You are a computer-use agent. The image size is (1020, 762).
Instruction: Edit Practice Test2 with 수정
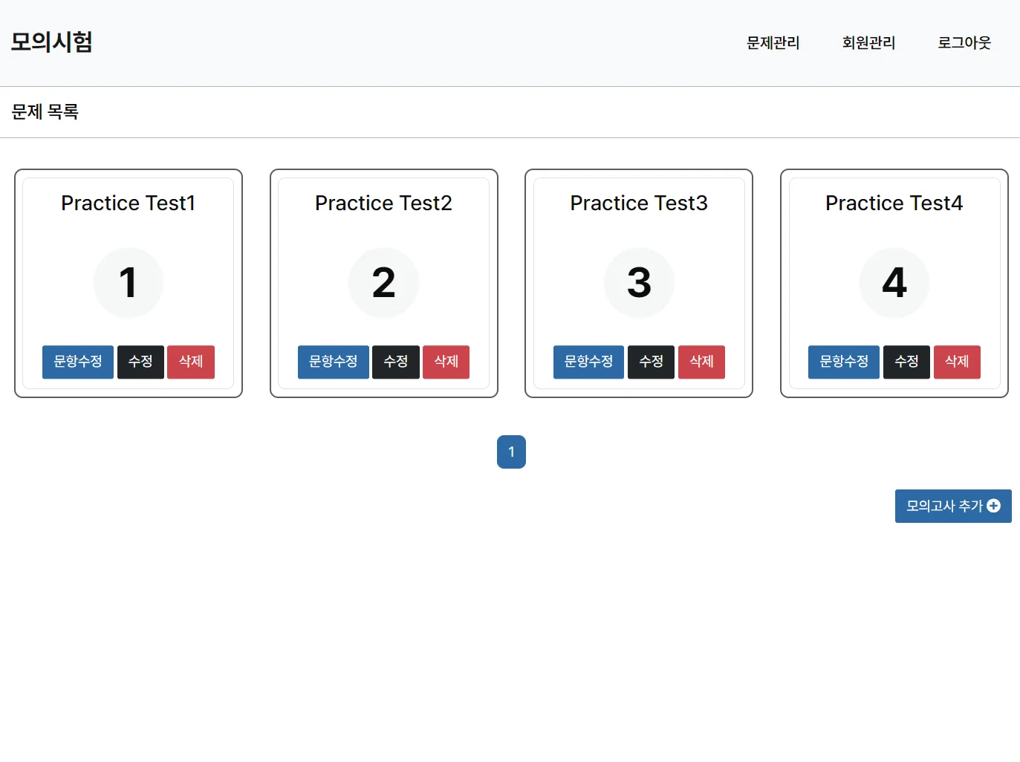[x=396, y=362]
